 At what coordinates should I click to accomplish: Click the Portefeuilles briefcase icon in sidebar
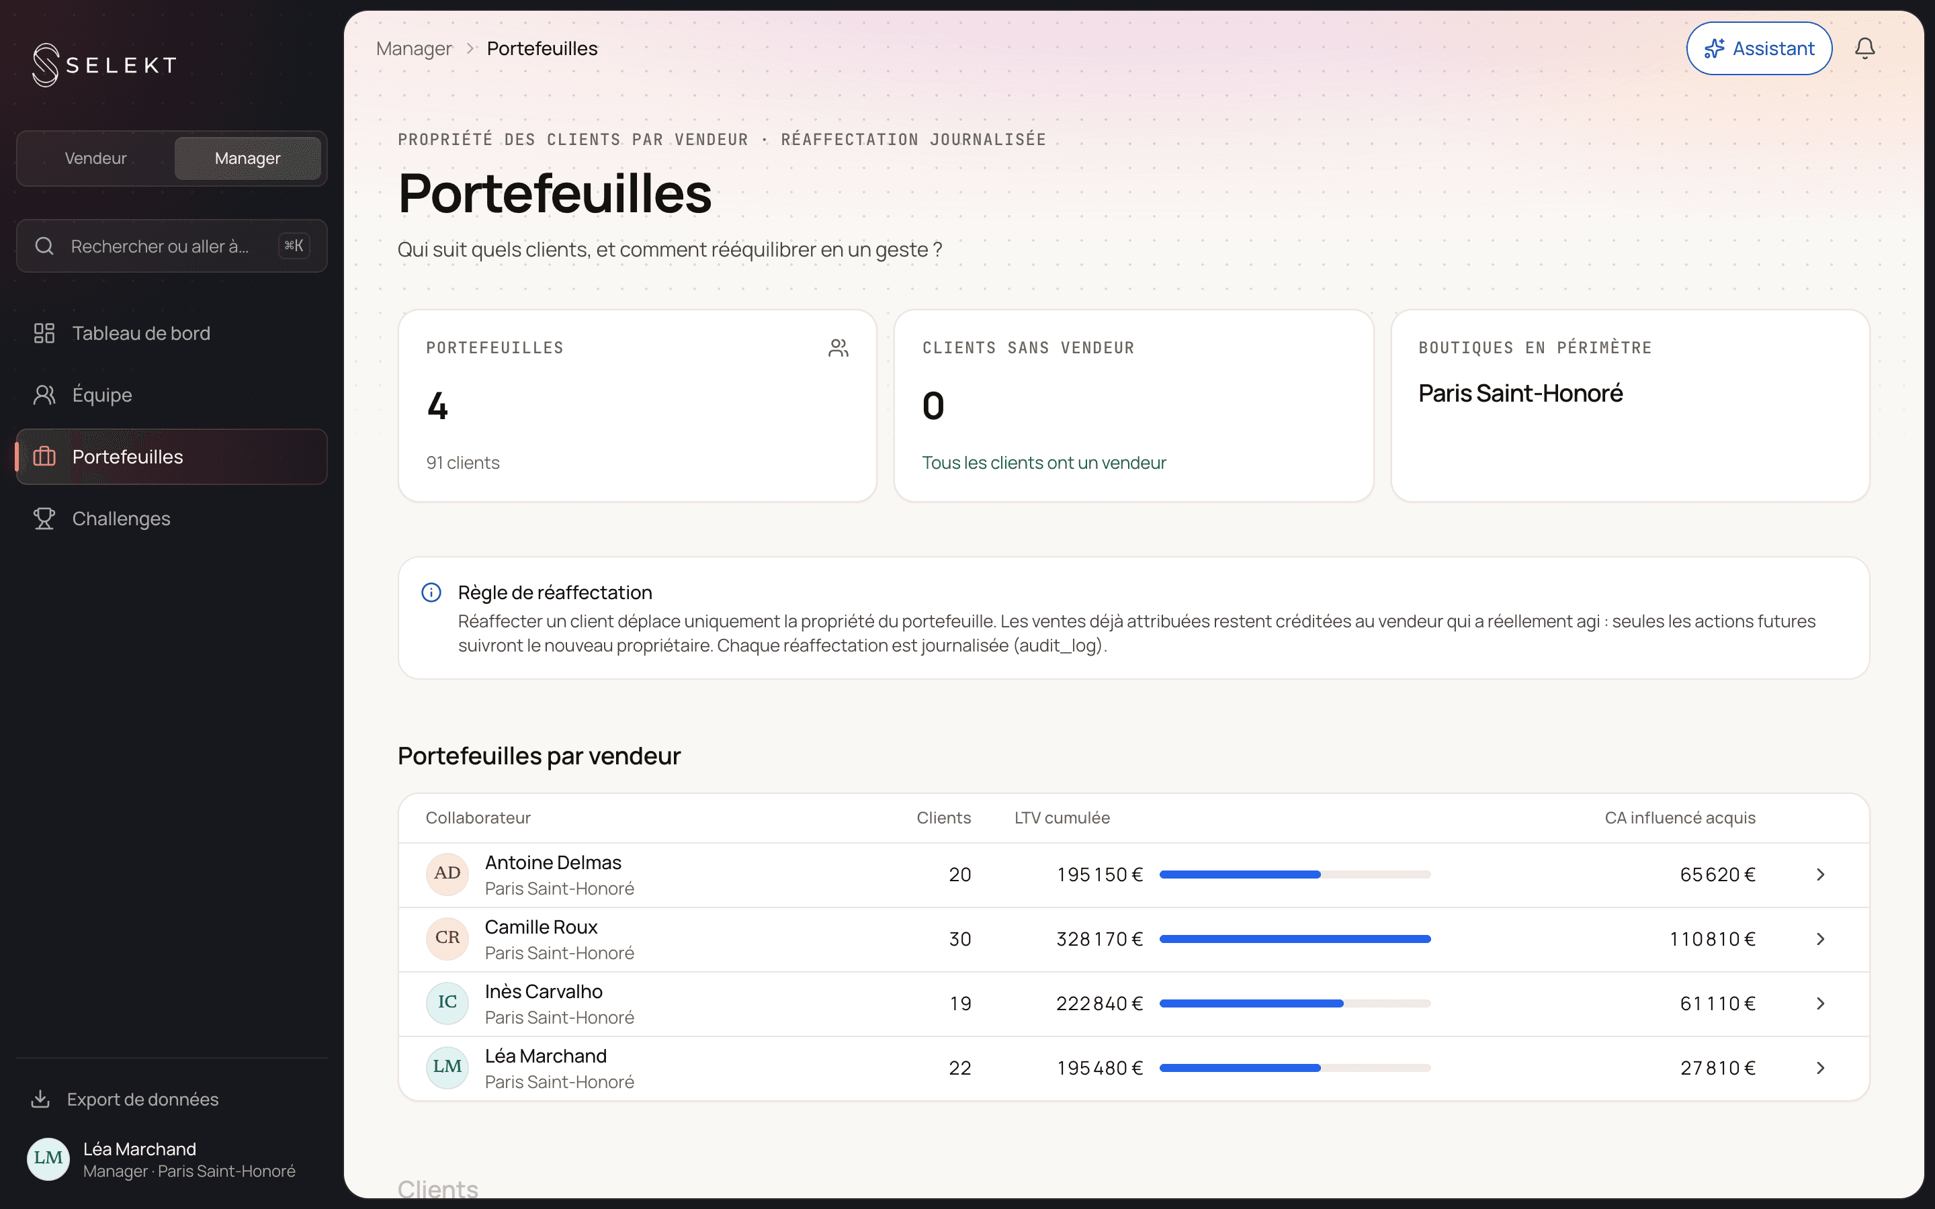point(44,457)
